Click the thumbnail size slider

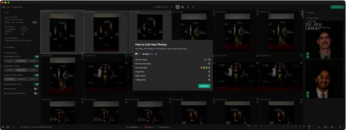click(x=162, y=7)
